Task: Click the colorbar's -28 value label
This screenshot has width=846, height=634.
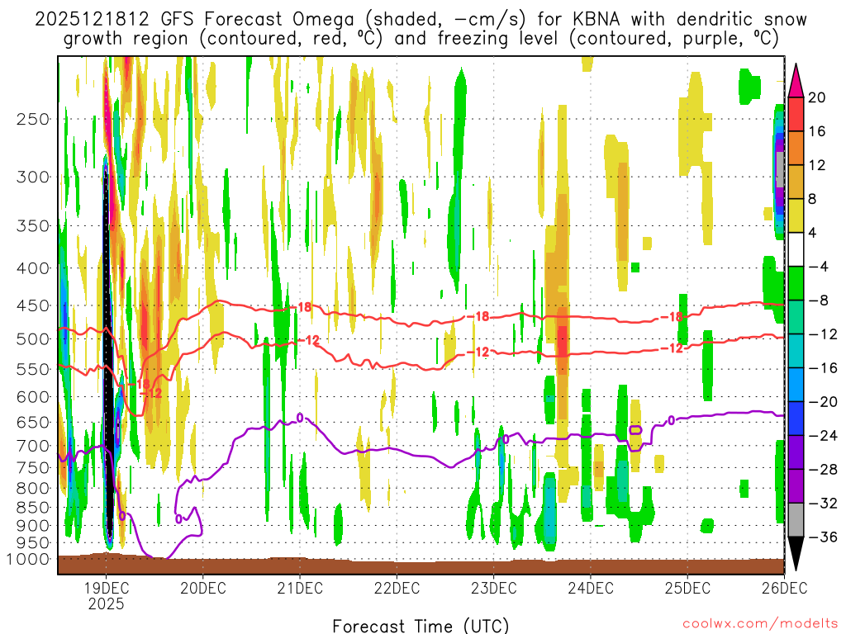Action: pyautogui.click(x=823, y=470)
